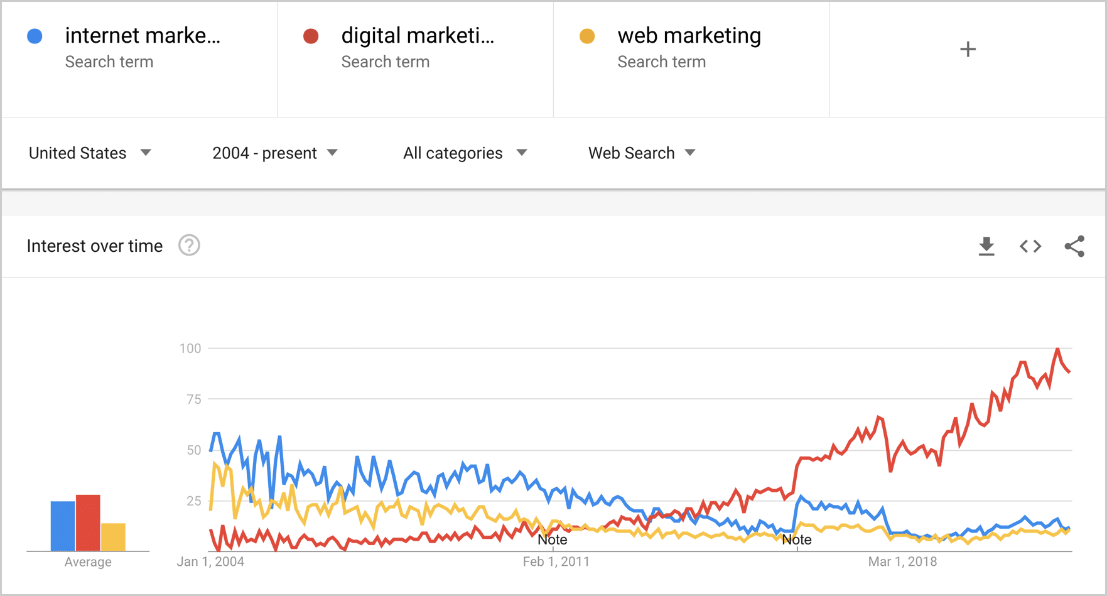Share the Interest over time chart
This screenshot has height=596, width=1107.
[1074, 246]
